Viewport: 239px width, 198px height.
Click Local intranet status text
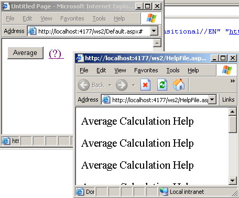[x=187, y=192]
